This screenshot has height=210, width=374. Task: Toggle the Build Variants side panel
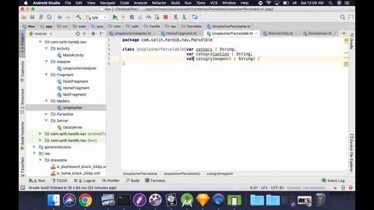click(22, 136)
